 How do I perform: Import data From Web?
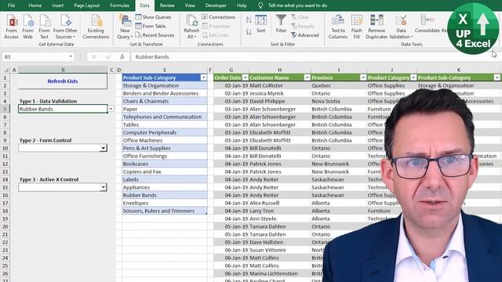tap(28, 27)
